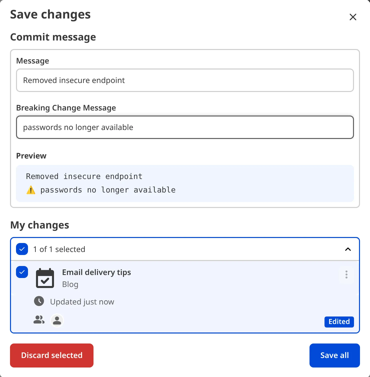
Task: Click the Edited status badge
Action: pos(339,322)
